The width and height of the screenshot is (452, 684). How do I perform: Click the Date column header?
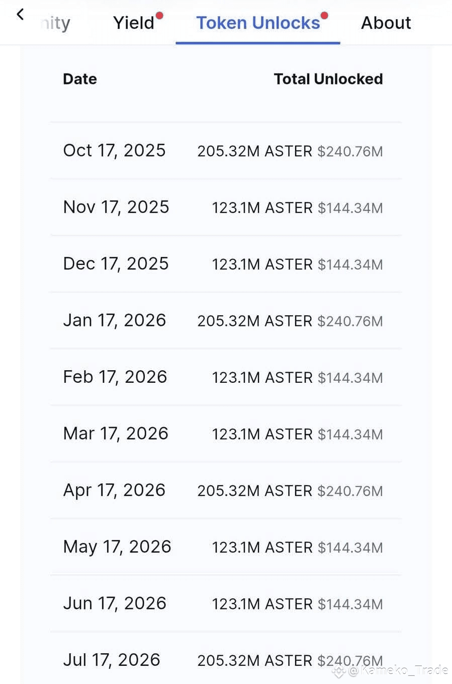tap(80, 79)
